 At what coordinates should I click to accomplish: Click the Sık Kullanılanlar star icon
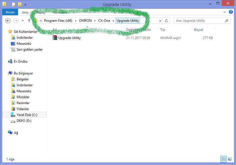10,31
